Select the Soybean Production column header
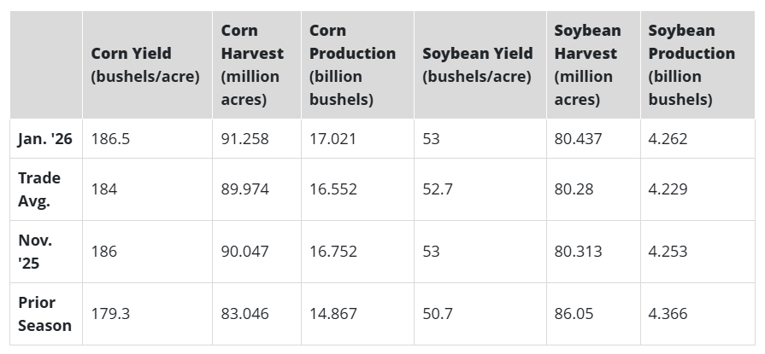Image resolution: width=765 pixels, height=354 pixels. tap(691, 65)
